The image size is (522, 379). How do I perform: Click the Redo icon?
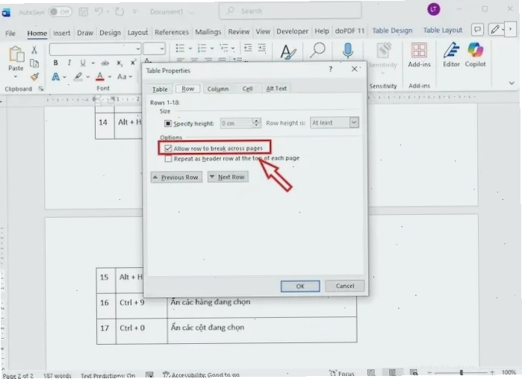coord(119,12)
